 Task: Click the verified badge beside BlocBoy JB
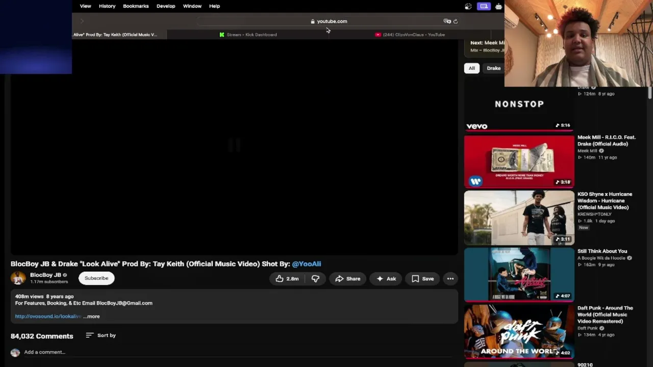(x=65, y=275)
